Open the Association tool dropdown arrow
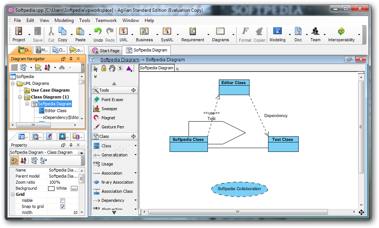Viewport: 379px width, 228px height. point(136,173)
